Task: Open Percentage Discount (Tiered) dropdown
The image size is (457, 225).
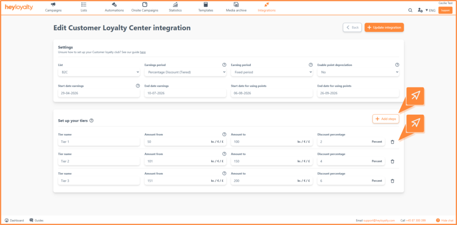Action: 185,72
